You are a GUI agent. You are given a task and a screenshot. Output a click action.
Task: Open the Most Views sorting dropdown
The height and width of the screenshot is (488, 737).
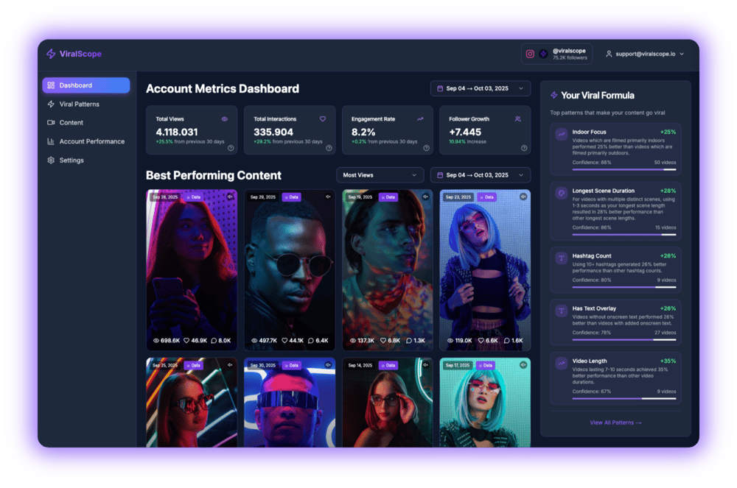380,175
